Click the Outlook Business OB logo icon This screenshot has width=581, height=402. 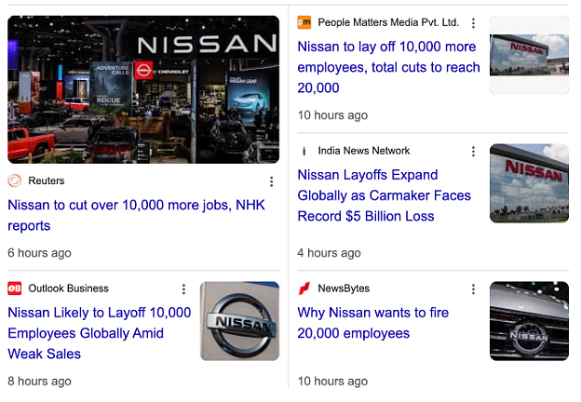click(15, 288)
